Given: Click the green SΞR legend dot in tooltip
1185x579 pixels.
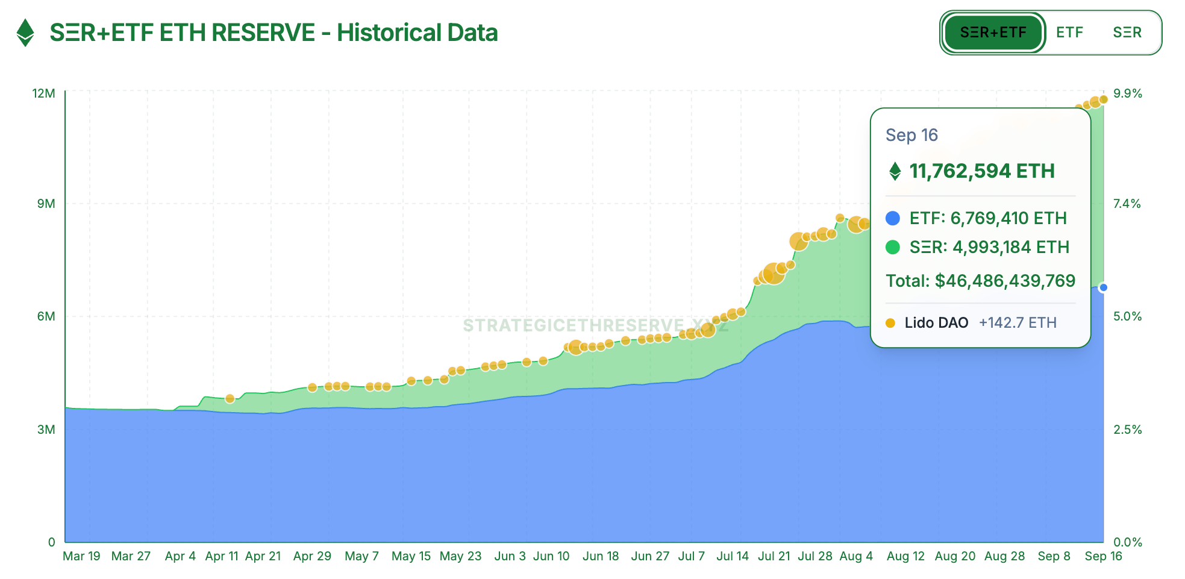Looking at the screenshot, I should click(893, 247).
